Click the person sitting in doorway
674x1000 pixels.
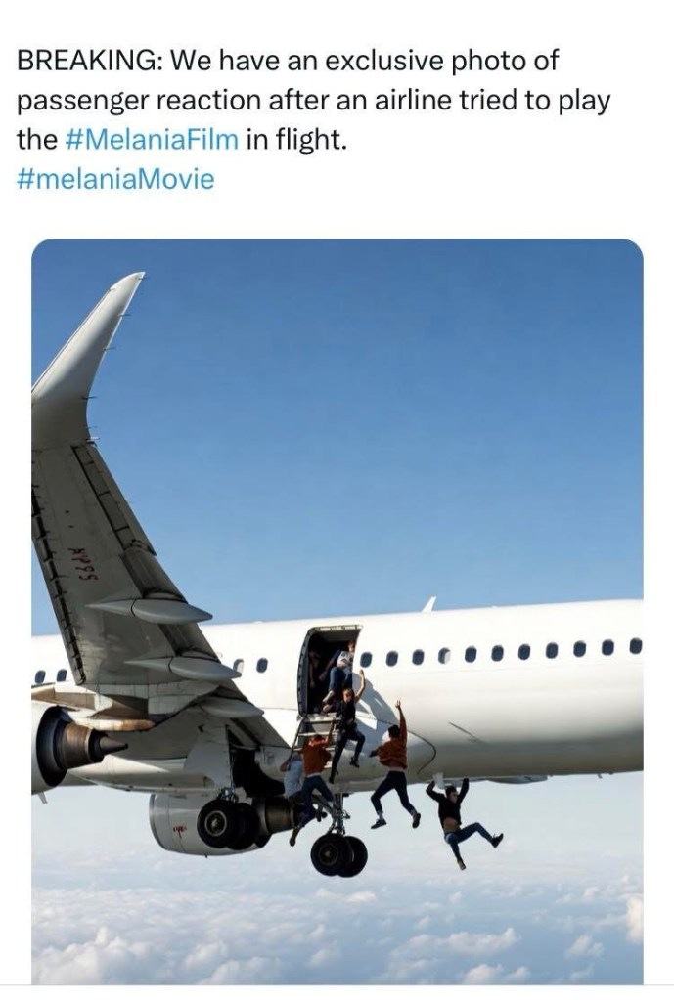point(338,671)
